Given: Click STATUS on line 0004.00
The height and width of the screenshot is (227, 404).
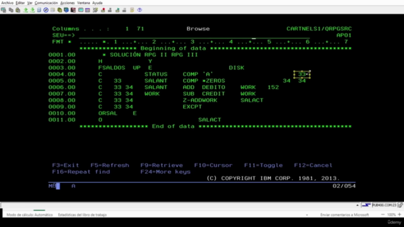Looking at the screenshot, I should pyautogui.click(x=156, y=74).
